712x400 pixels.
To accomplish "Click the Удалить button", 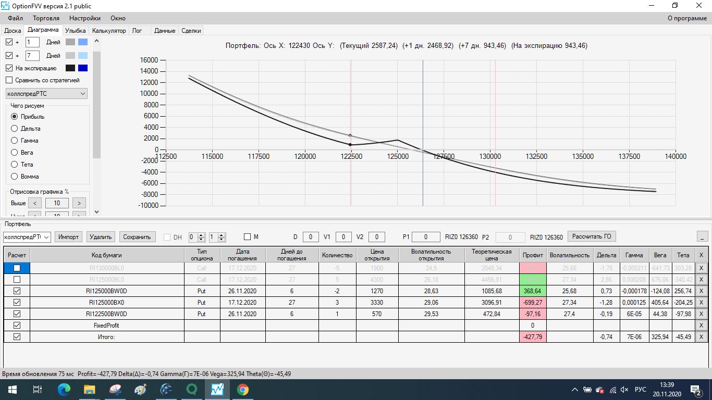I will [x=101, y=237].
